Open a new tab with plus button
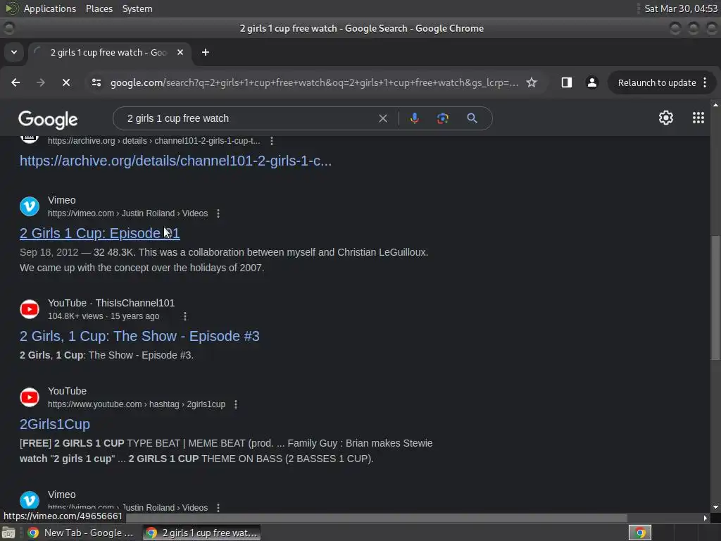Screen dimensions: 721x541 (x=206, y=52)
